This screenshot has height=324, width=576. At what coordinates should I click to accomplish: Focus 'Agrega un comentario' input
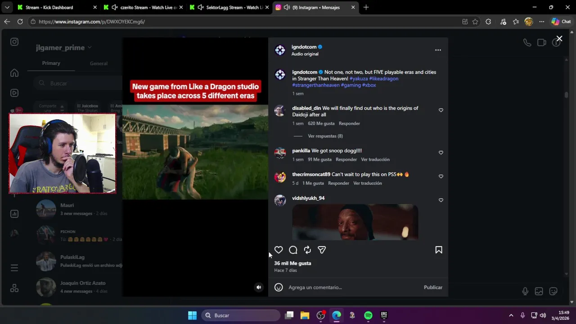tap(353, 287)
